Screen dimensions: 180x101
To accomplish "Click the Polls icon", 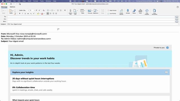I will coord(140,11).
